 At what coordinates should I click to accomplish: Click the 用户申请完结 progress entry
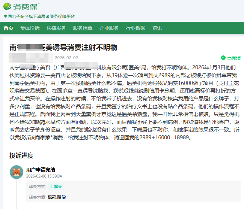pos(41,169)
